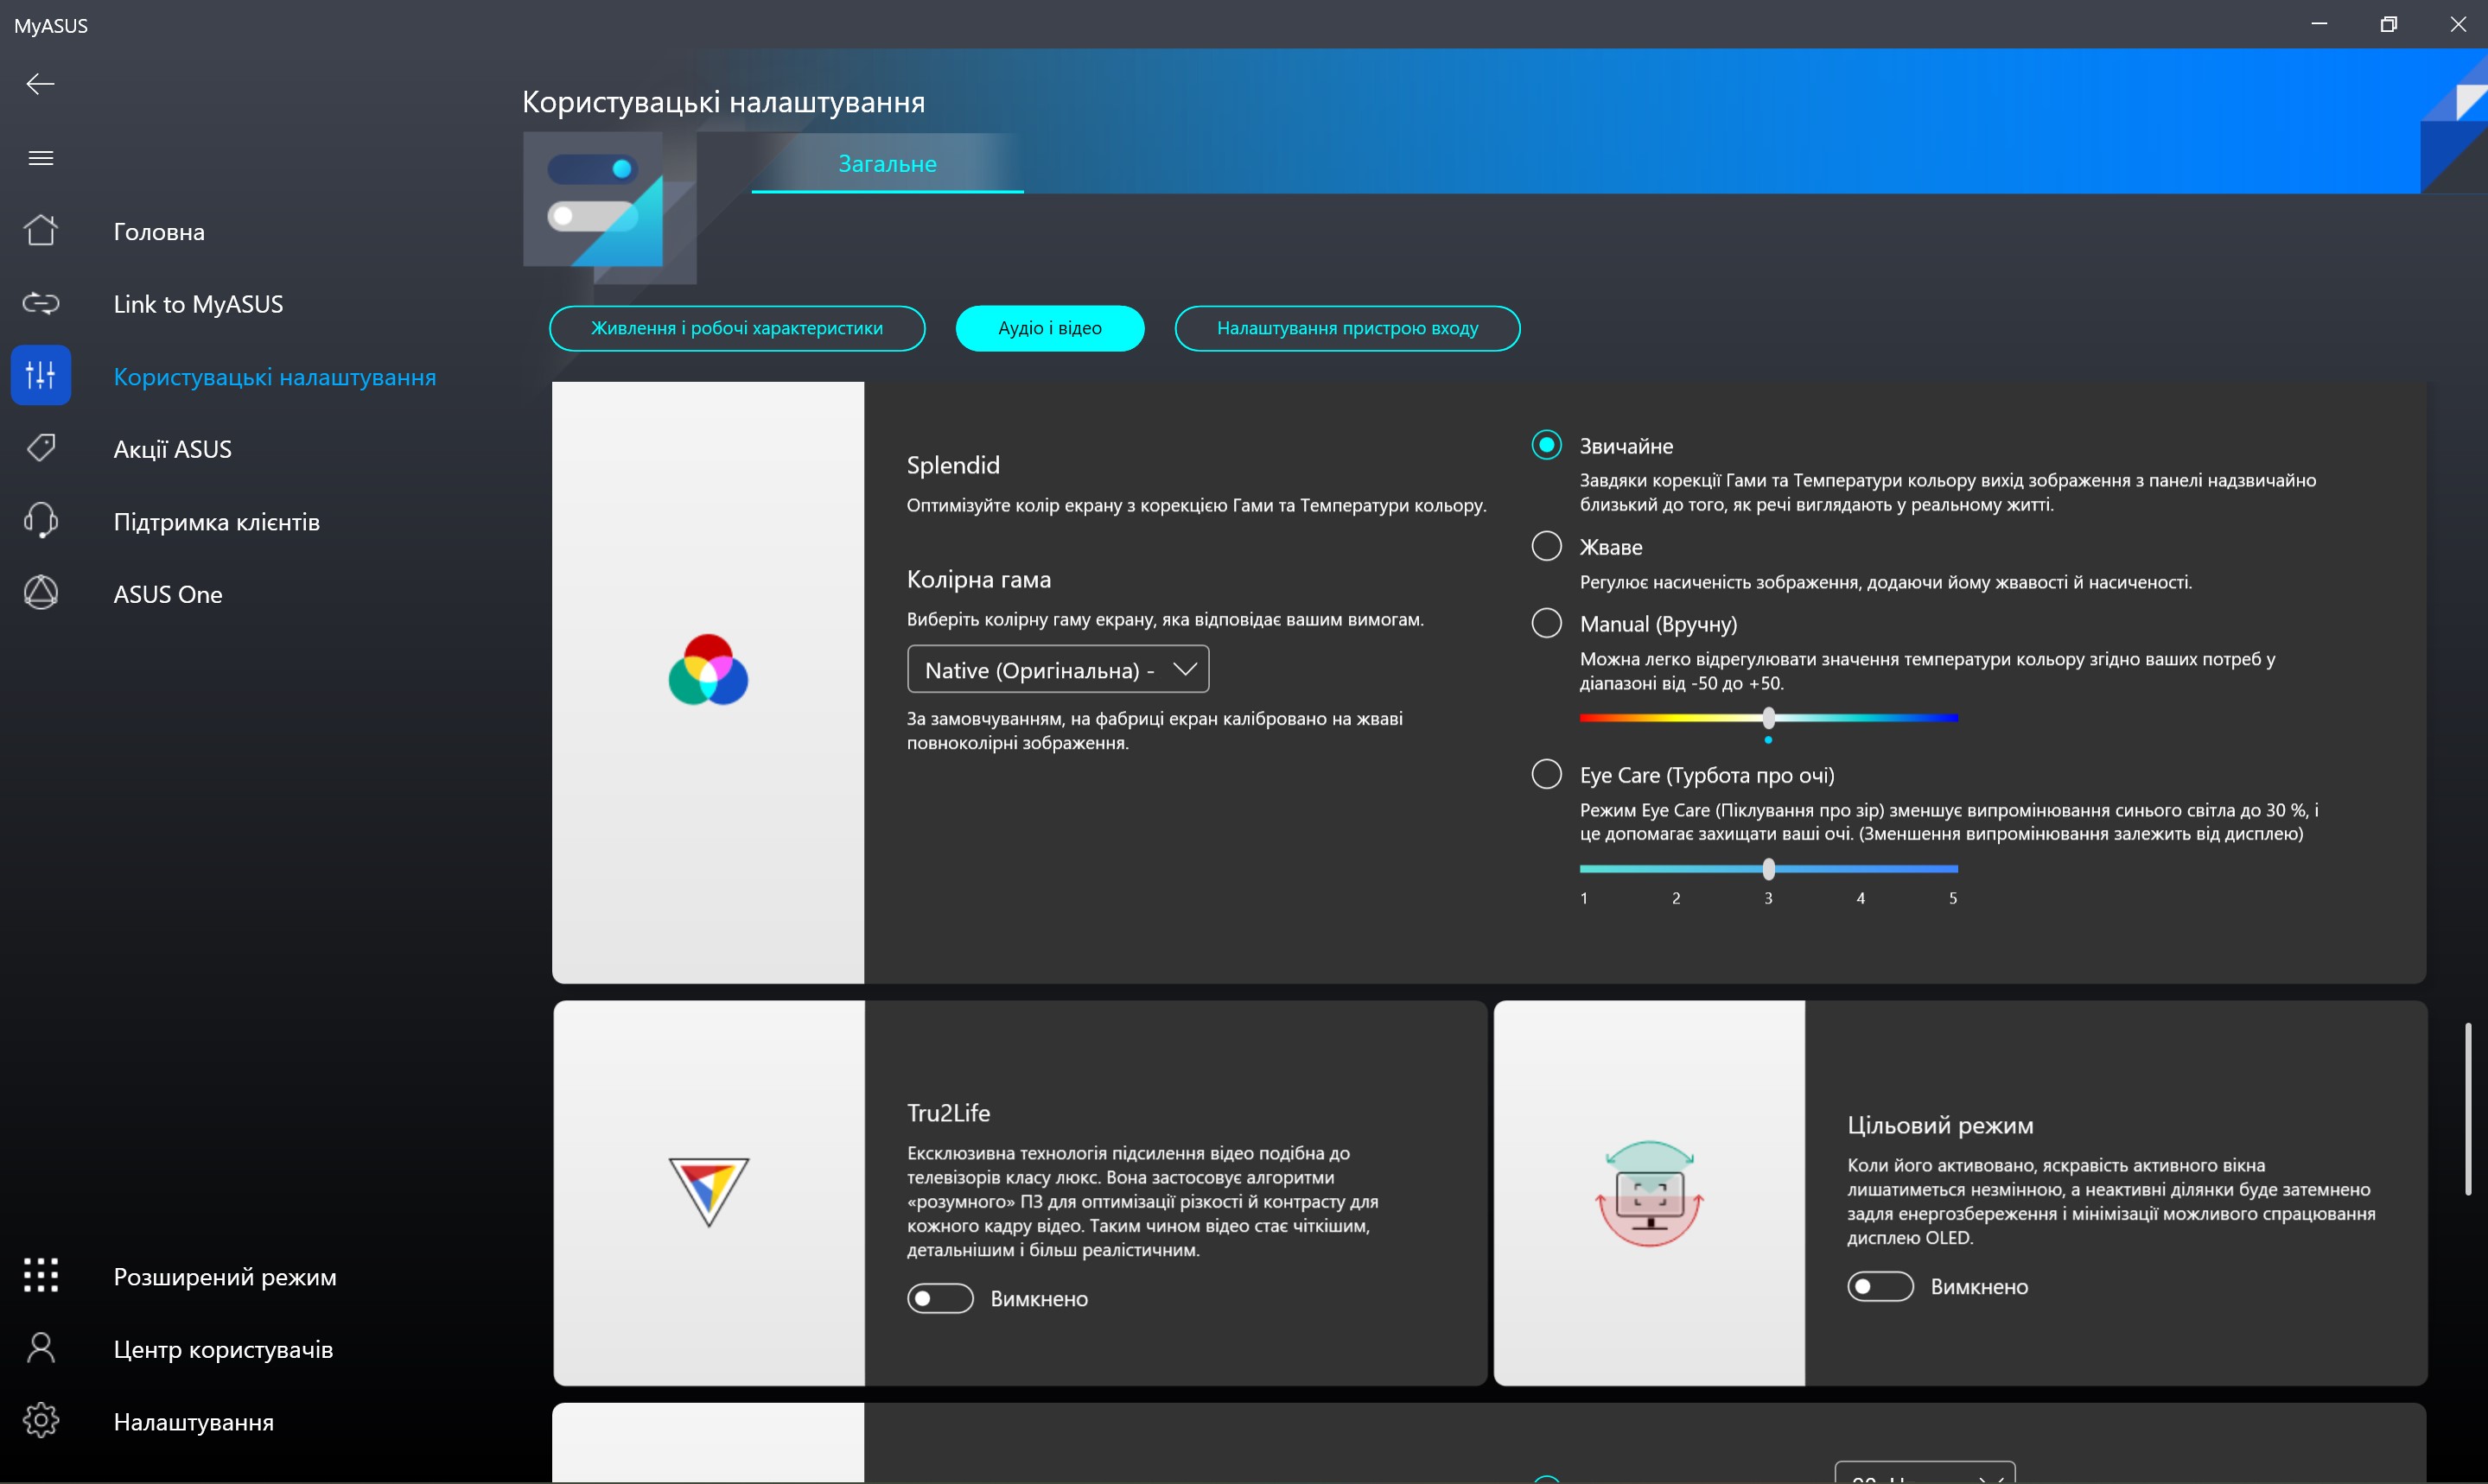Open Link to MyASUS icon
The height and width of the screenshot is (1484, 2488).
pyautogui.click(x=40, y=303)
